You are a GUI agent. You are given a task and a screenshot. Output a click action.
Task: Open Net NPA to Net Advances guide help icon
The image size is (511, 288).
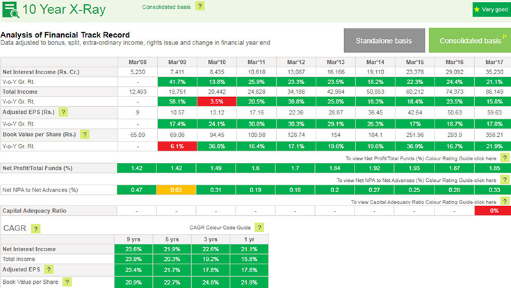[x=505, y=179]
